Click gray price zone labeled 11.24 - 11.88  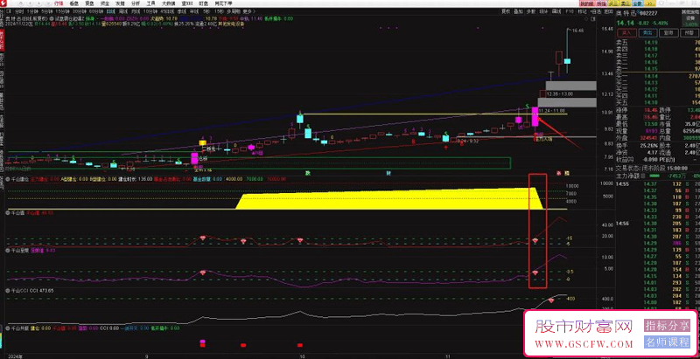[567, 103]
